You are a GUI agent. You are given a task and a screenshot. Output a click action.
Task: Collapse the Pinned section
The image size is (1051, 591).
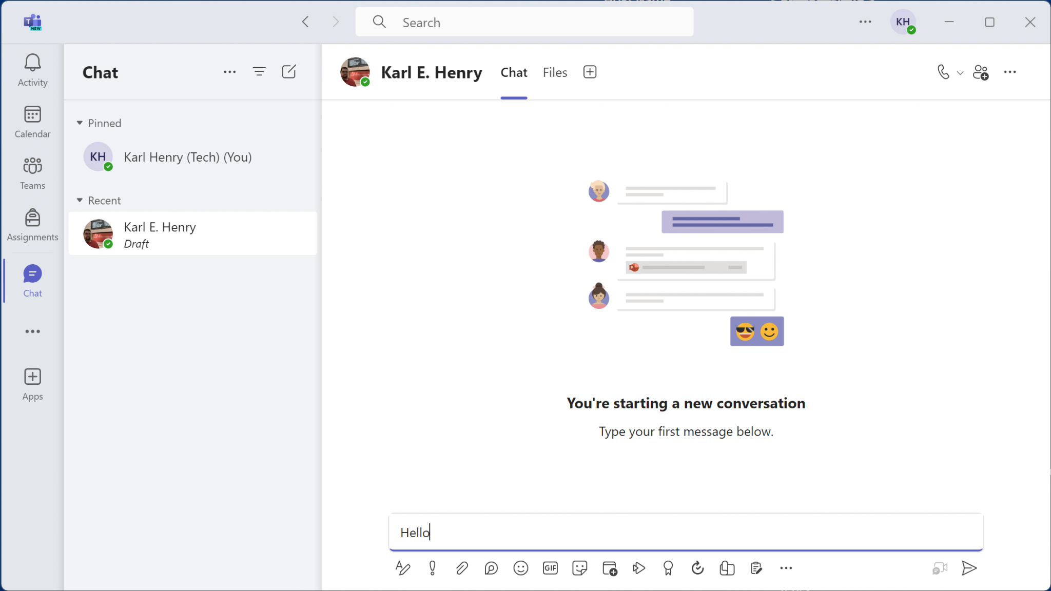coord(80,123)
